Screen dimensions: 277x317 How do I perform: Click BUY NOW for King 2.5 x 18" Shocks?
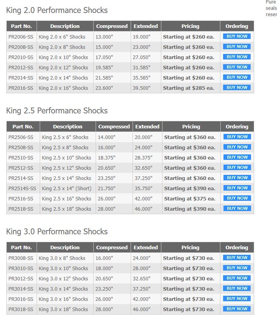tap(237, 208)
